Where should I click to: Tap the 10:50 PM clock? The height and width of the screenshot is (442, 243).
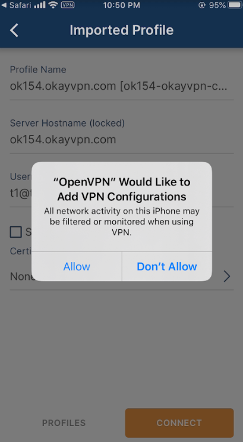(121, 5)
